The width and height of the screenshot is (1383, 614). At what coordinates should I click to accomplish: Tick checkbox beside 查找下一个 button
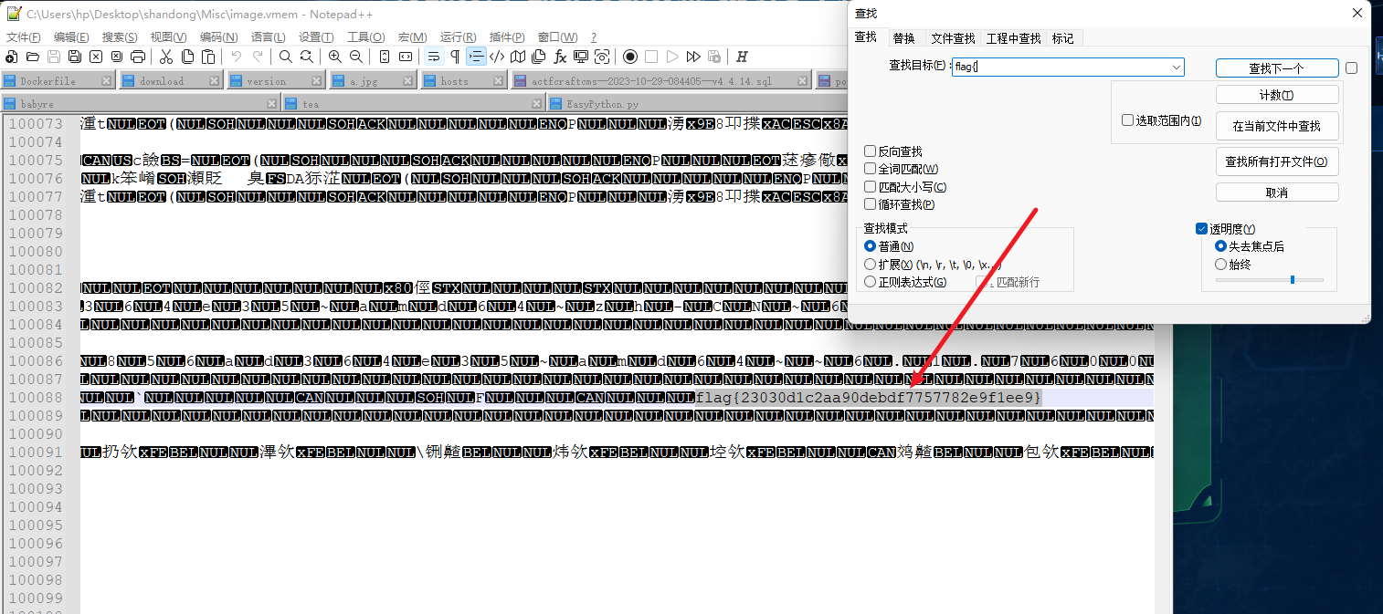[x=1352, y=68]
